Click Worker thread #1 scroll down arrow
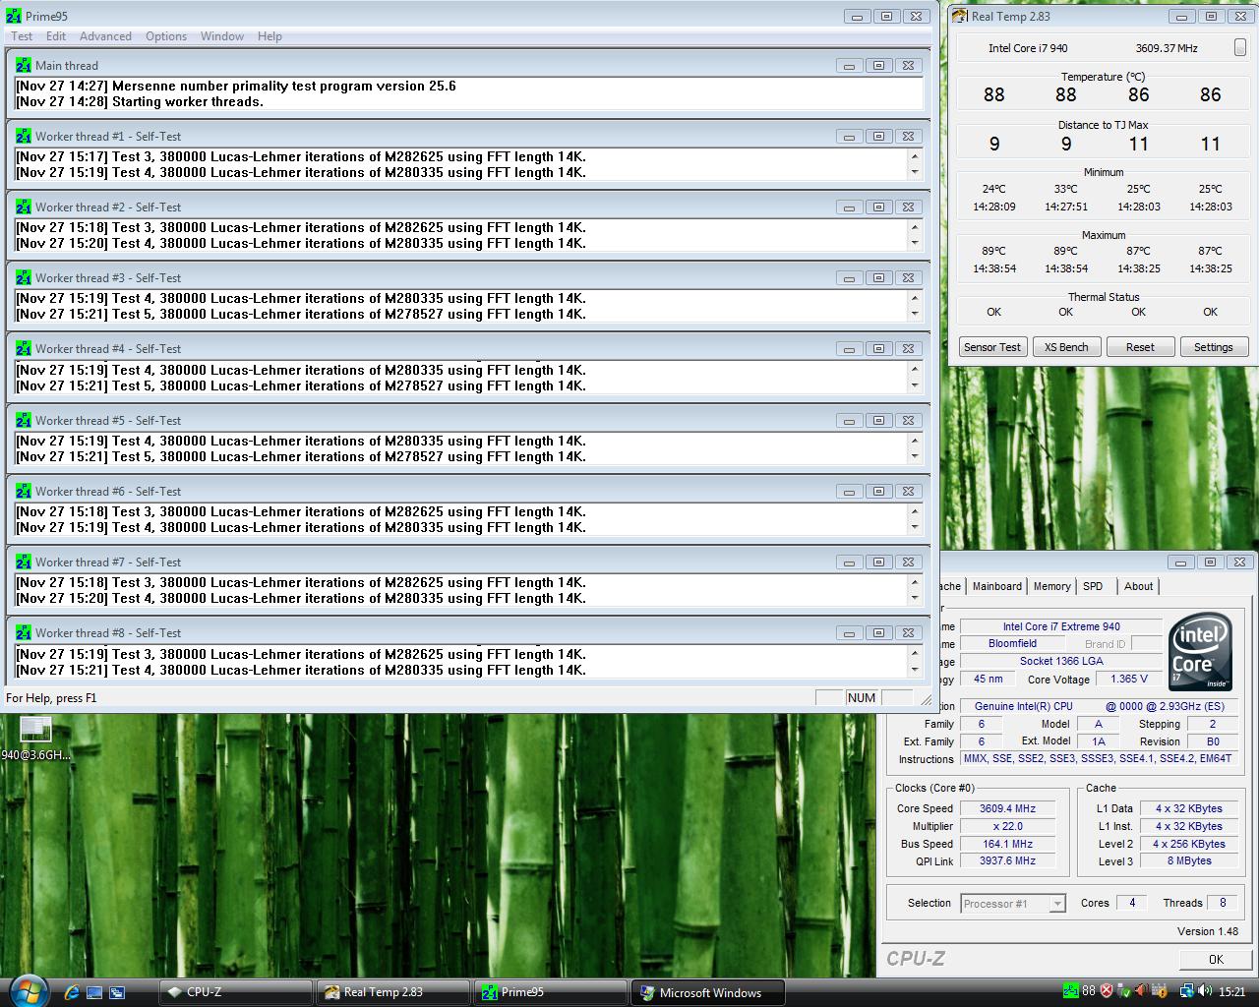 point(915,172)
